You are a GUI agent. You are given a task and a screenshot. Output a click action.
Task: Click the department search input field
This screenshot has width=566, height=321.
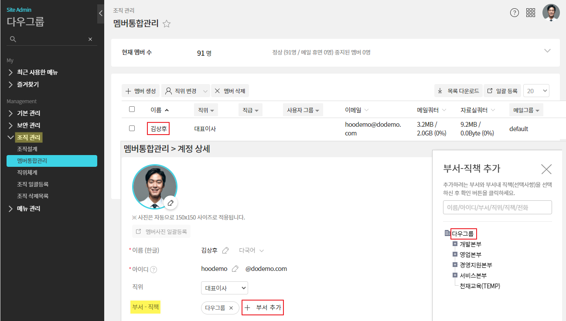(497, 207)
